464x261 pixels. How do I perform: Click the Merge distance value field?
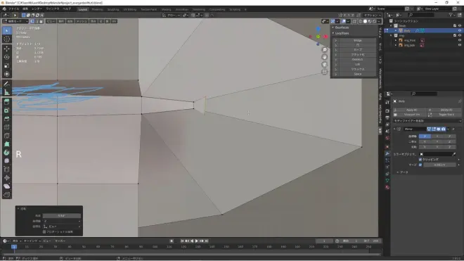439,165
